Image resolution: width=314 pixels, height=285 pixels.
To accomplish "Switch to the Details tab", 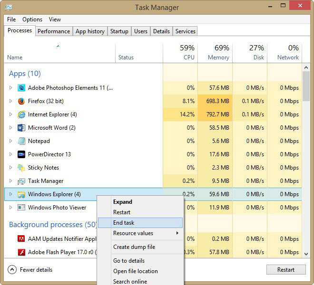I will coord(161,31).
